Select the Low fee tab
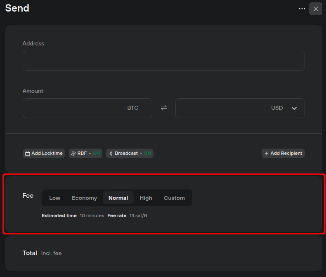The image size is (326, 277). coord(55,198)
